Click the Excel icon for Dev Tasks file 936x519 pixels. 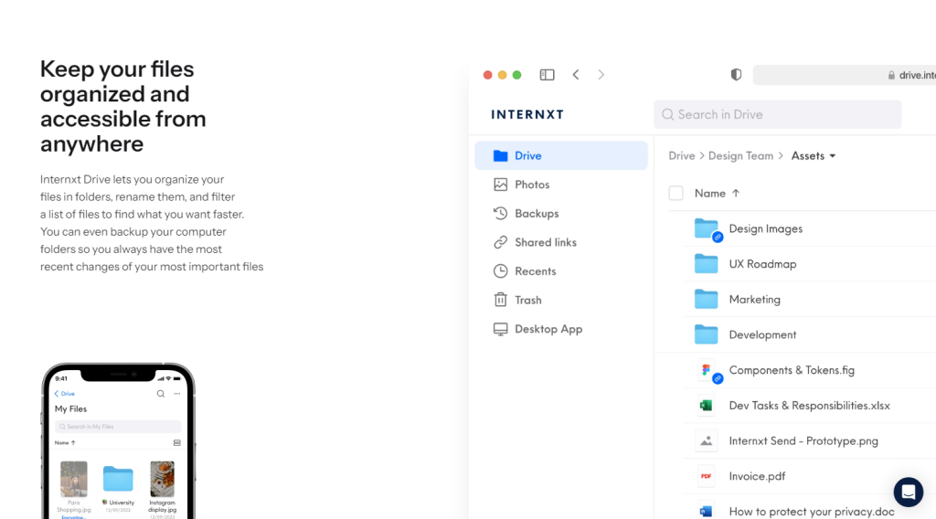point(706,406)
